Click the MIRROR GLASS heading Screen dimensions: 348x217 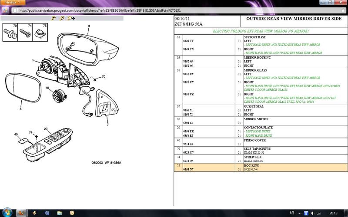pos(255,70)
